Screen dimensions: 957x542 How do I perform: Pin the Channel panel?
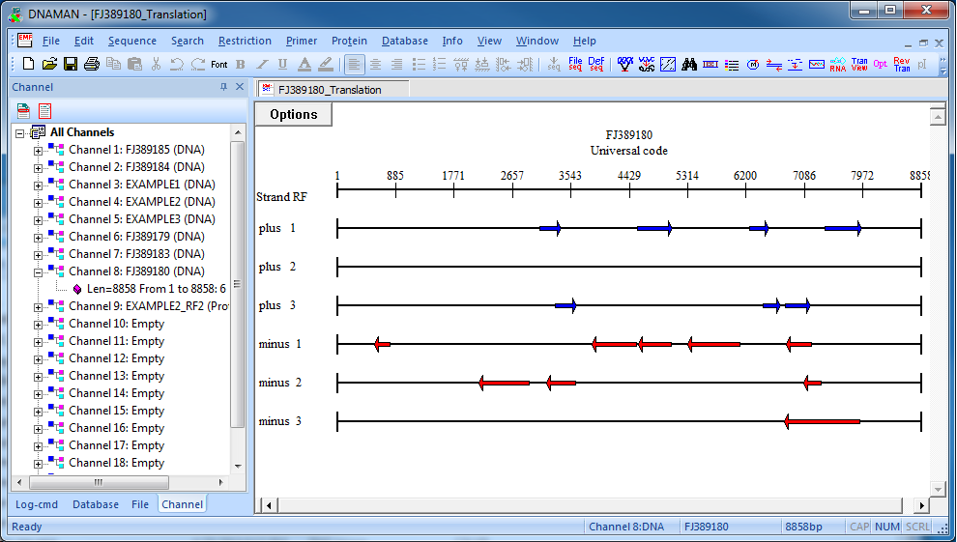(x=223, y=87)
